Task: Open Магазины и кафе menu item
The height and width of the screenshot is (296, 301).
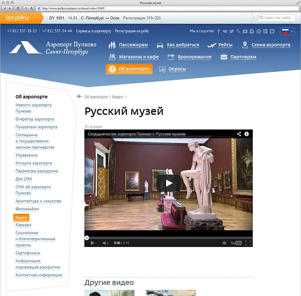Action: click(x=139, y=57)
